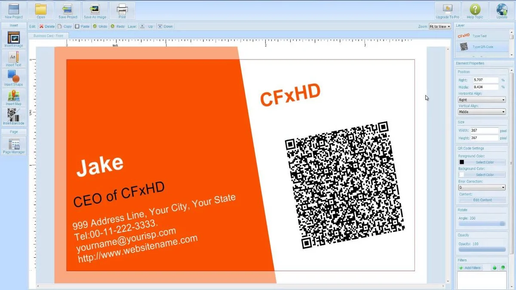Move layer Up
The width and height of the screenshot is (516, 290).
[x=147, y=26]
